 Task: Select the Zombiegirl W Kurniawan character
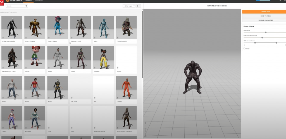point(127,120)
